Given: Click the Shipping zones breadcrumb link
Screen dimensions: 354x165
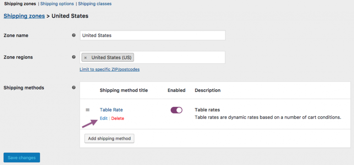Looking at the screenshot, I should (24, 16).
